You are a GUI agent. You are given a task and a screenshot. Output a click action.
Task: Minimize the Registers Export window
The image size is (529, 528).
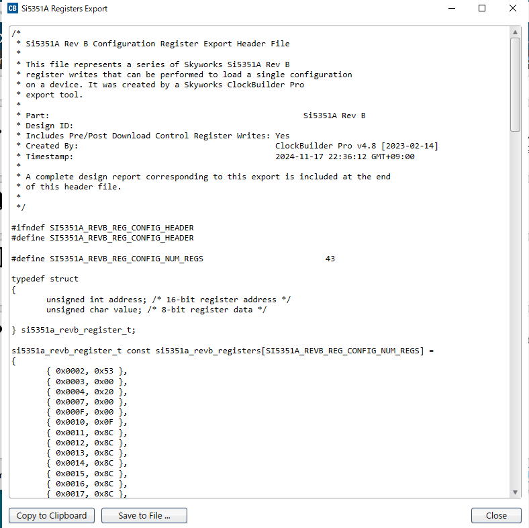(x=452, y=9)
